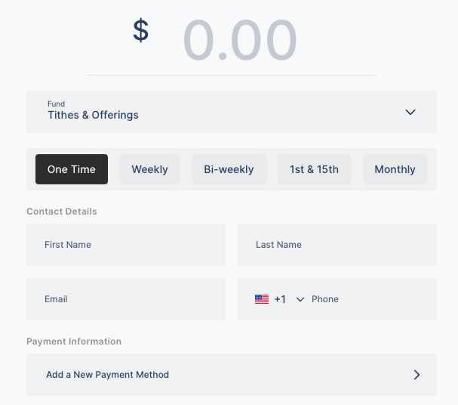Click the +1 country code
The image size is (458, 405).
pyautogui.click(x=280, y=299)
